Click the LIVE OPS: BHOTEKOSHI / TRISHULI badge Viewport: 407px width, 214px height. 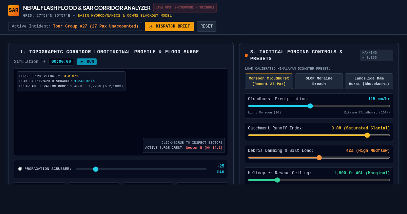pos(185,8)
